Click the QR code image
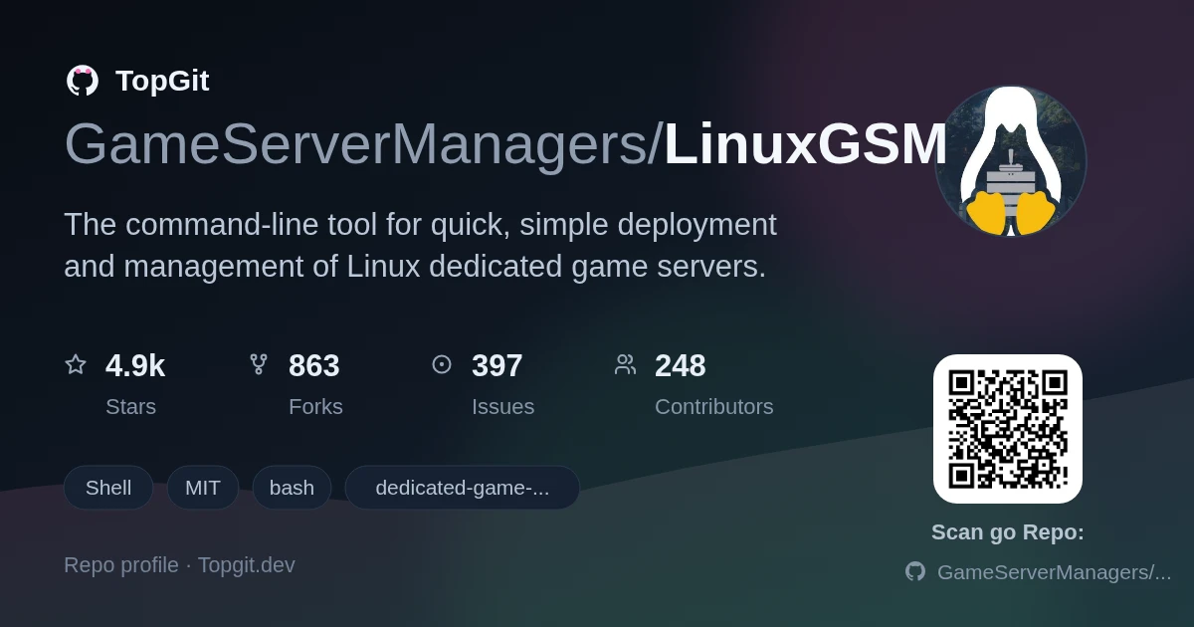This screenshot has width=1194, height=627. click(x=1008, y=429)
